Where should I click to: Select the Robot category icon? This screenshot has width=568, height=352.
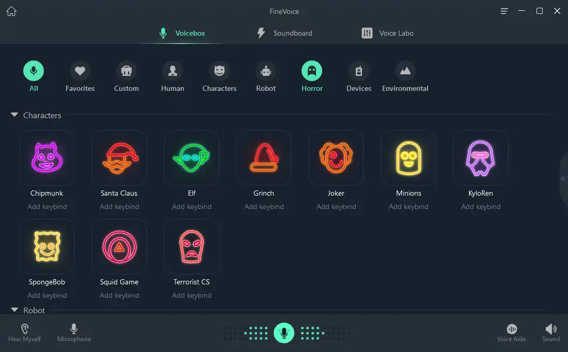266,71
